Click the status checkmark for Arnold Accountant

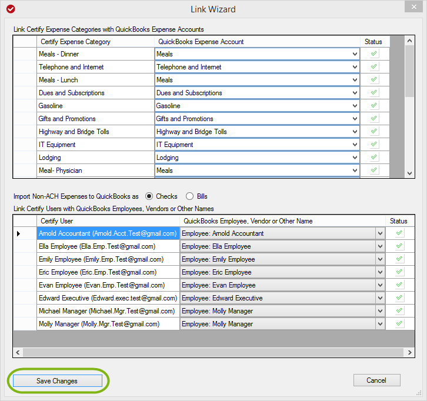click(399, 233)
